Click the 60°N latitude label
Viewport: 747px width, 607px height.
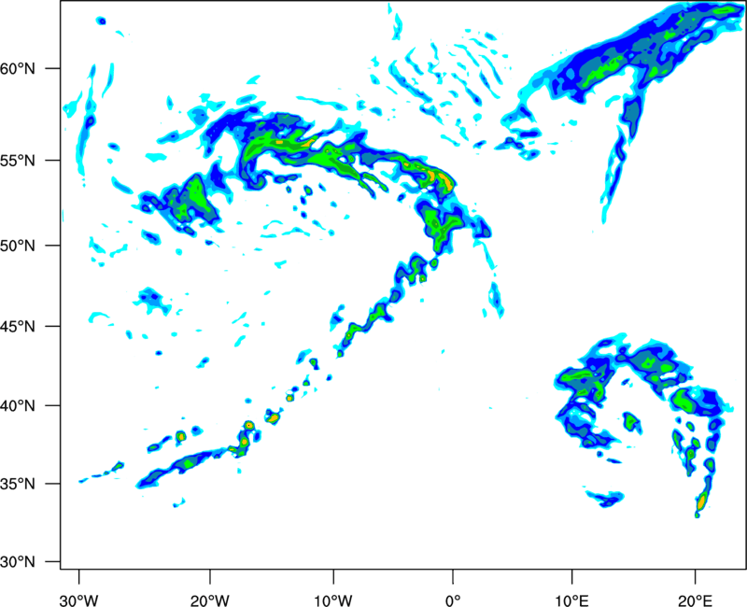[18, 69]
